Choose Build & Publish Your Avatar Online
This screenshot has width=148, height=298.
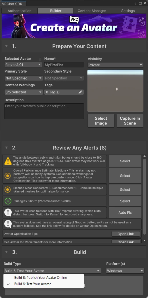[41, 277]
